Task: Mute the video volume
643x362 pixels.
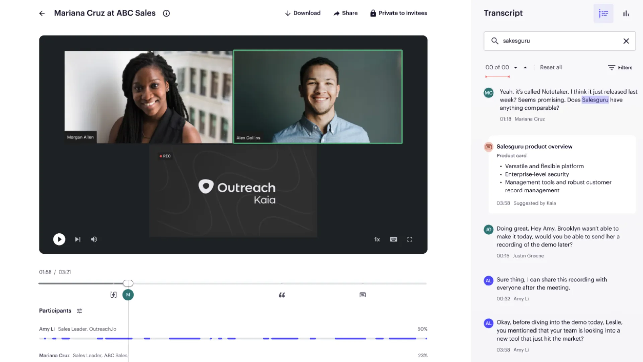Action: [x=94, y=239]
